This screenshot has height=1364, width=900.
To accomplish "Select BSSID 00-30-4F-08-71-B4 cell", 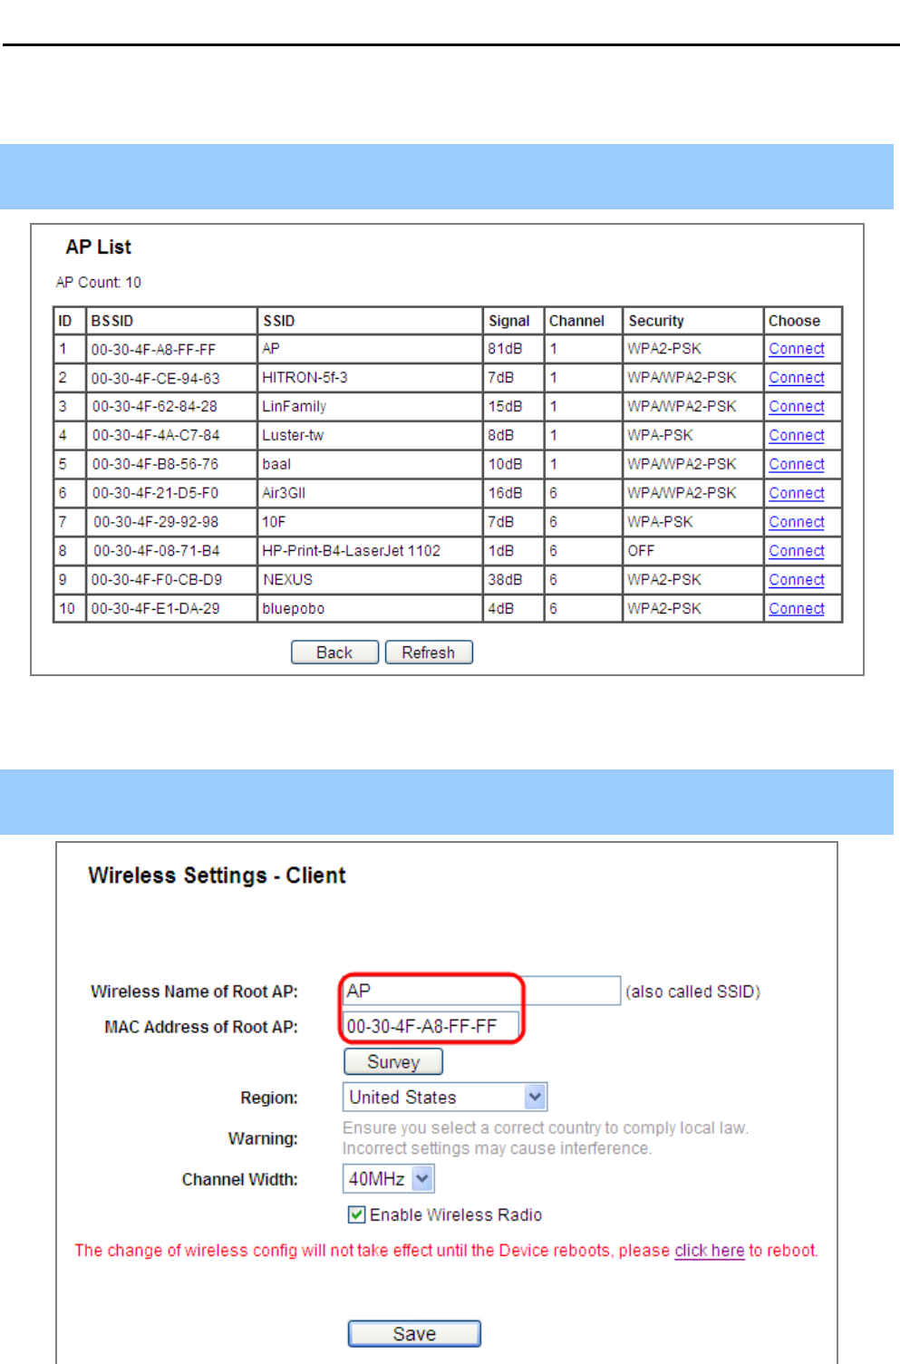I will (171, 552).
